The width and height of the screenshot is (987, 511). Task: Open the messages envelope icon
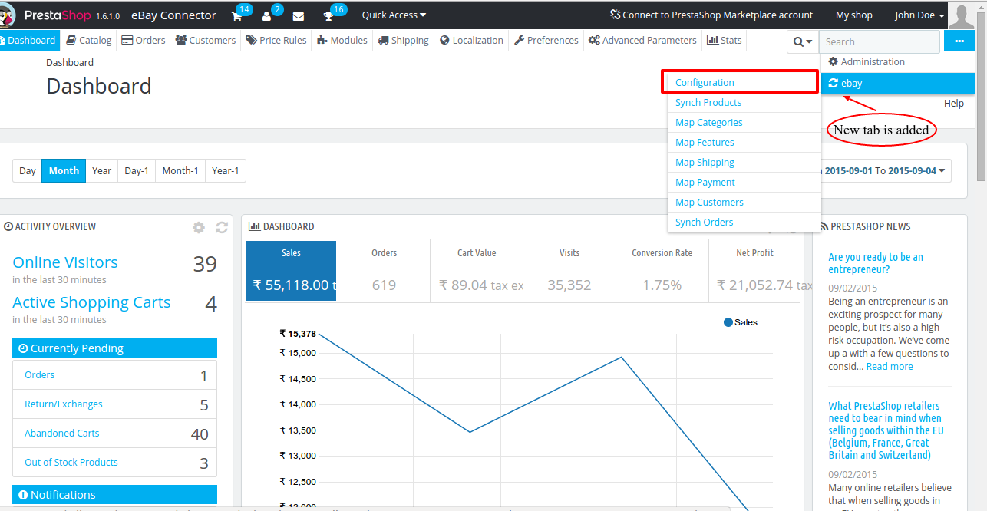point(299,16)
